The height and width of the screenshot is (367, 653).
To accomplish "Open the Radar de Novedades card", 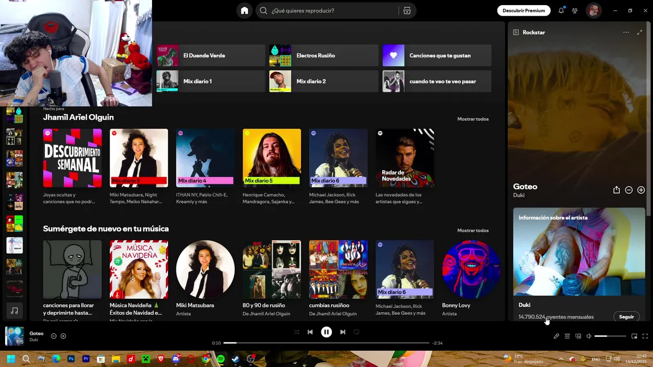I will [x=405, y=167].
